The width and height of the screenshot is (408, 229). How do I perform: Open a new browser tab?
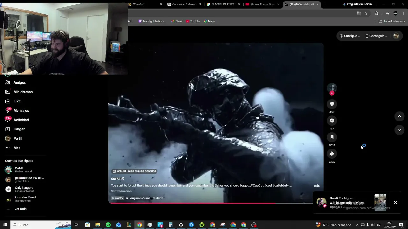point(325,4)
